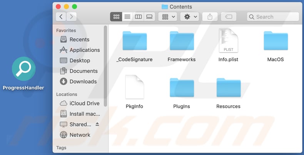Open the gear action menu
The height and width of the screenshot is (155, 304).
(190, 17)
